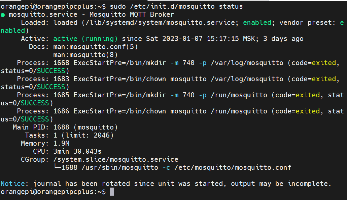The image size is (347, 200).
Task: Click the /etc/mosquitto/mosquitto.conf config path
Action: 233,167
